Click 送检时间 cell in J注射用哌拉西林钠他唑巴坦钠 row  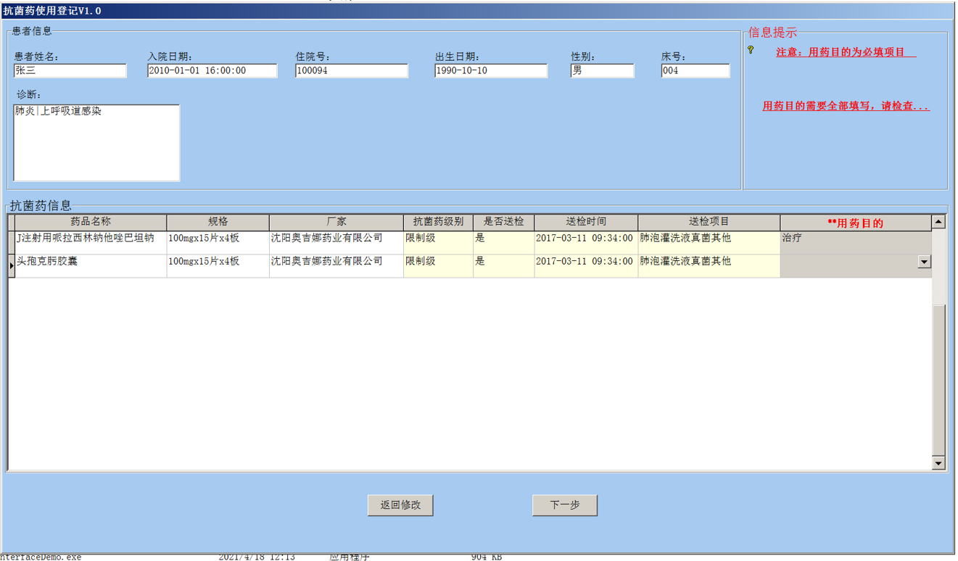point(586,243)
